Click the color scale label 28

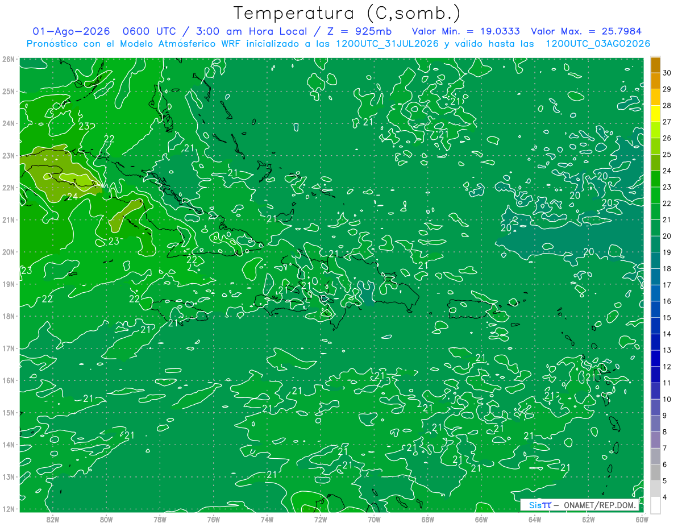[x=667, y=106]
